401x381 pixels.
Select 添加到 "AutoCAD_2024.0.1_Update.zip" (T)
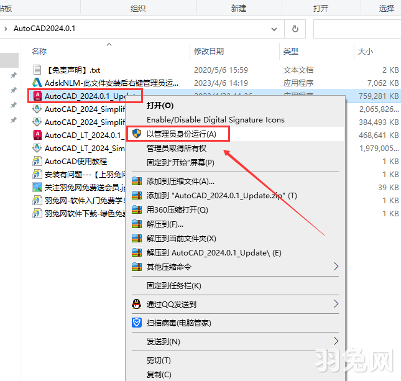pos(222,196)
